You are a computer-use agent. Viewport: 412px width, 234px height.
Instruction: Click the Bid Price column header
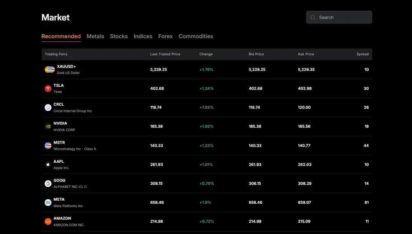pos(256,54)
